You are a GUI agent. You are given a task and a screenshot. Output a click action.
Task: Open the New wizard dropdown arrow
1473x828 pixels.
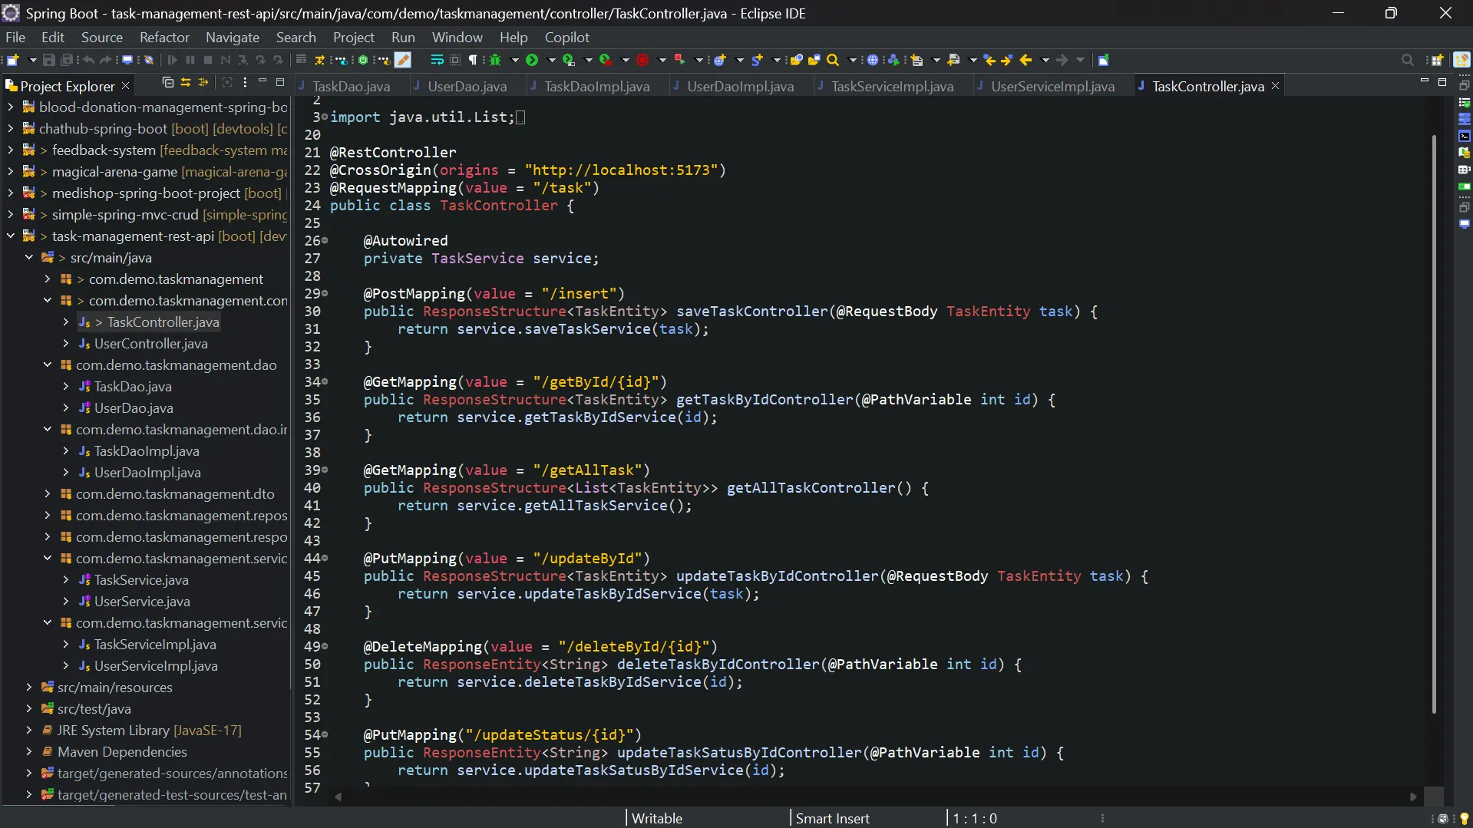32,60
